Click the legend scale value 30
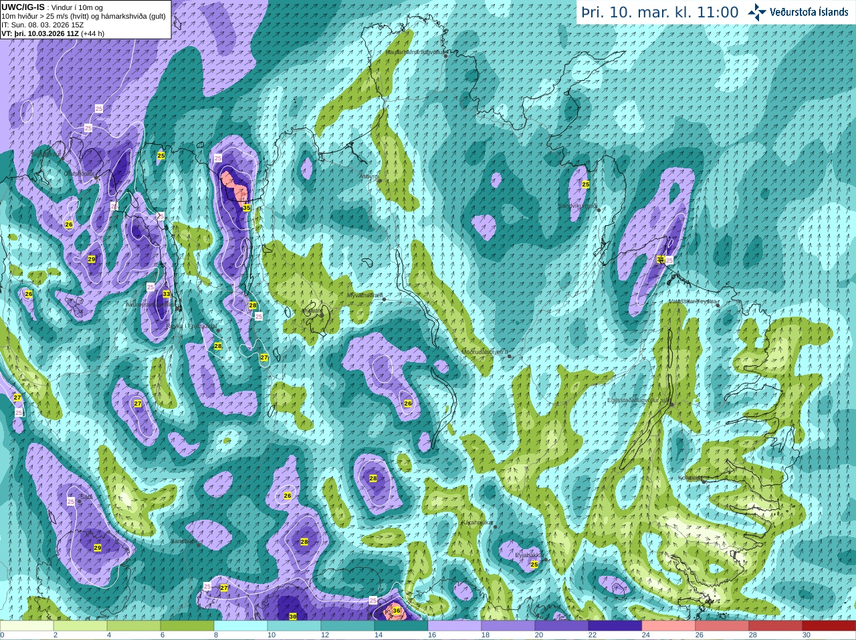 click(807, 635)
